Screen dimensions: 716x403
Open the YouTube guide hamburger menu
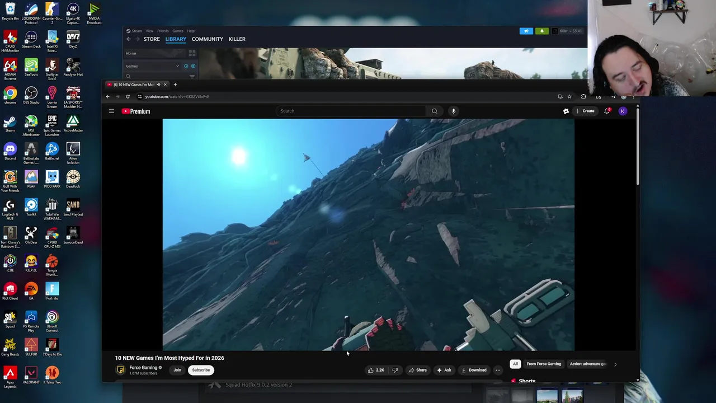point(111,111)
